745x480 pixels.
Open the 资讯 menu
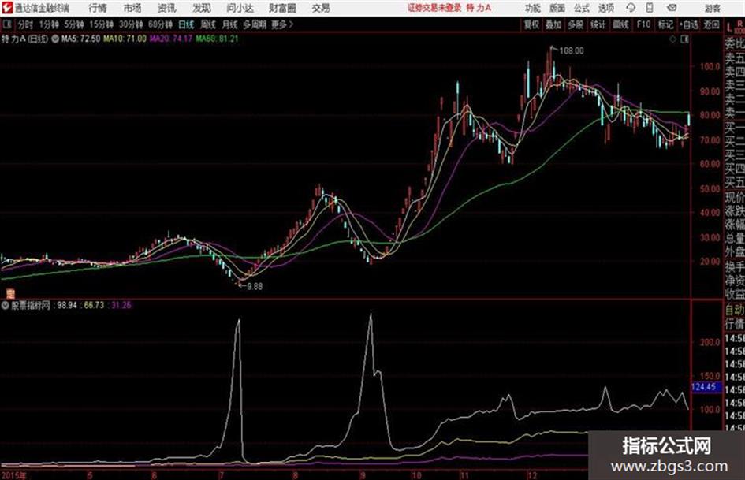point(167,8)
